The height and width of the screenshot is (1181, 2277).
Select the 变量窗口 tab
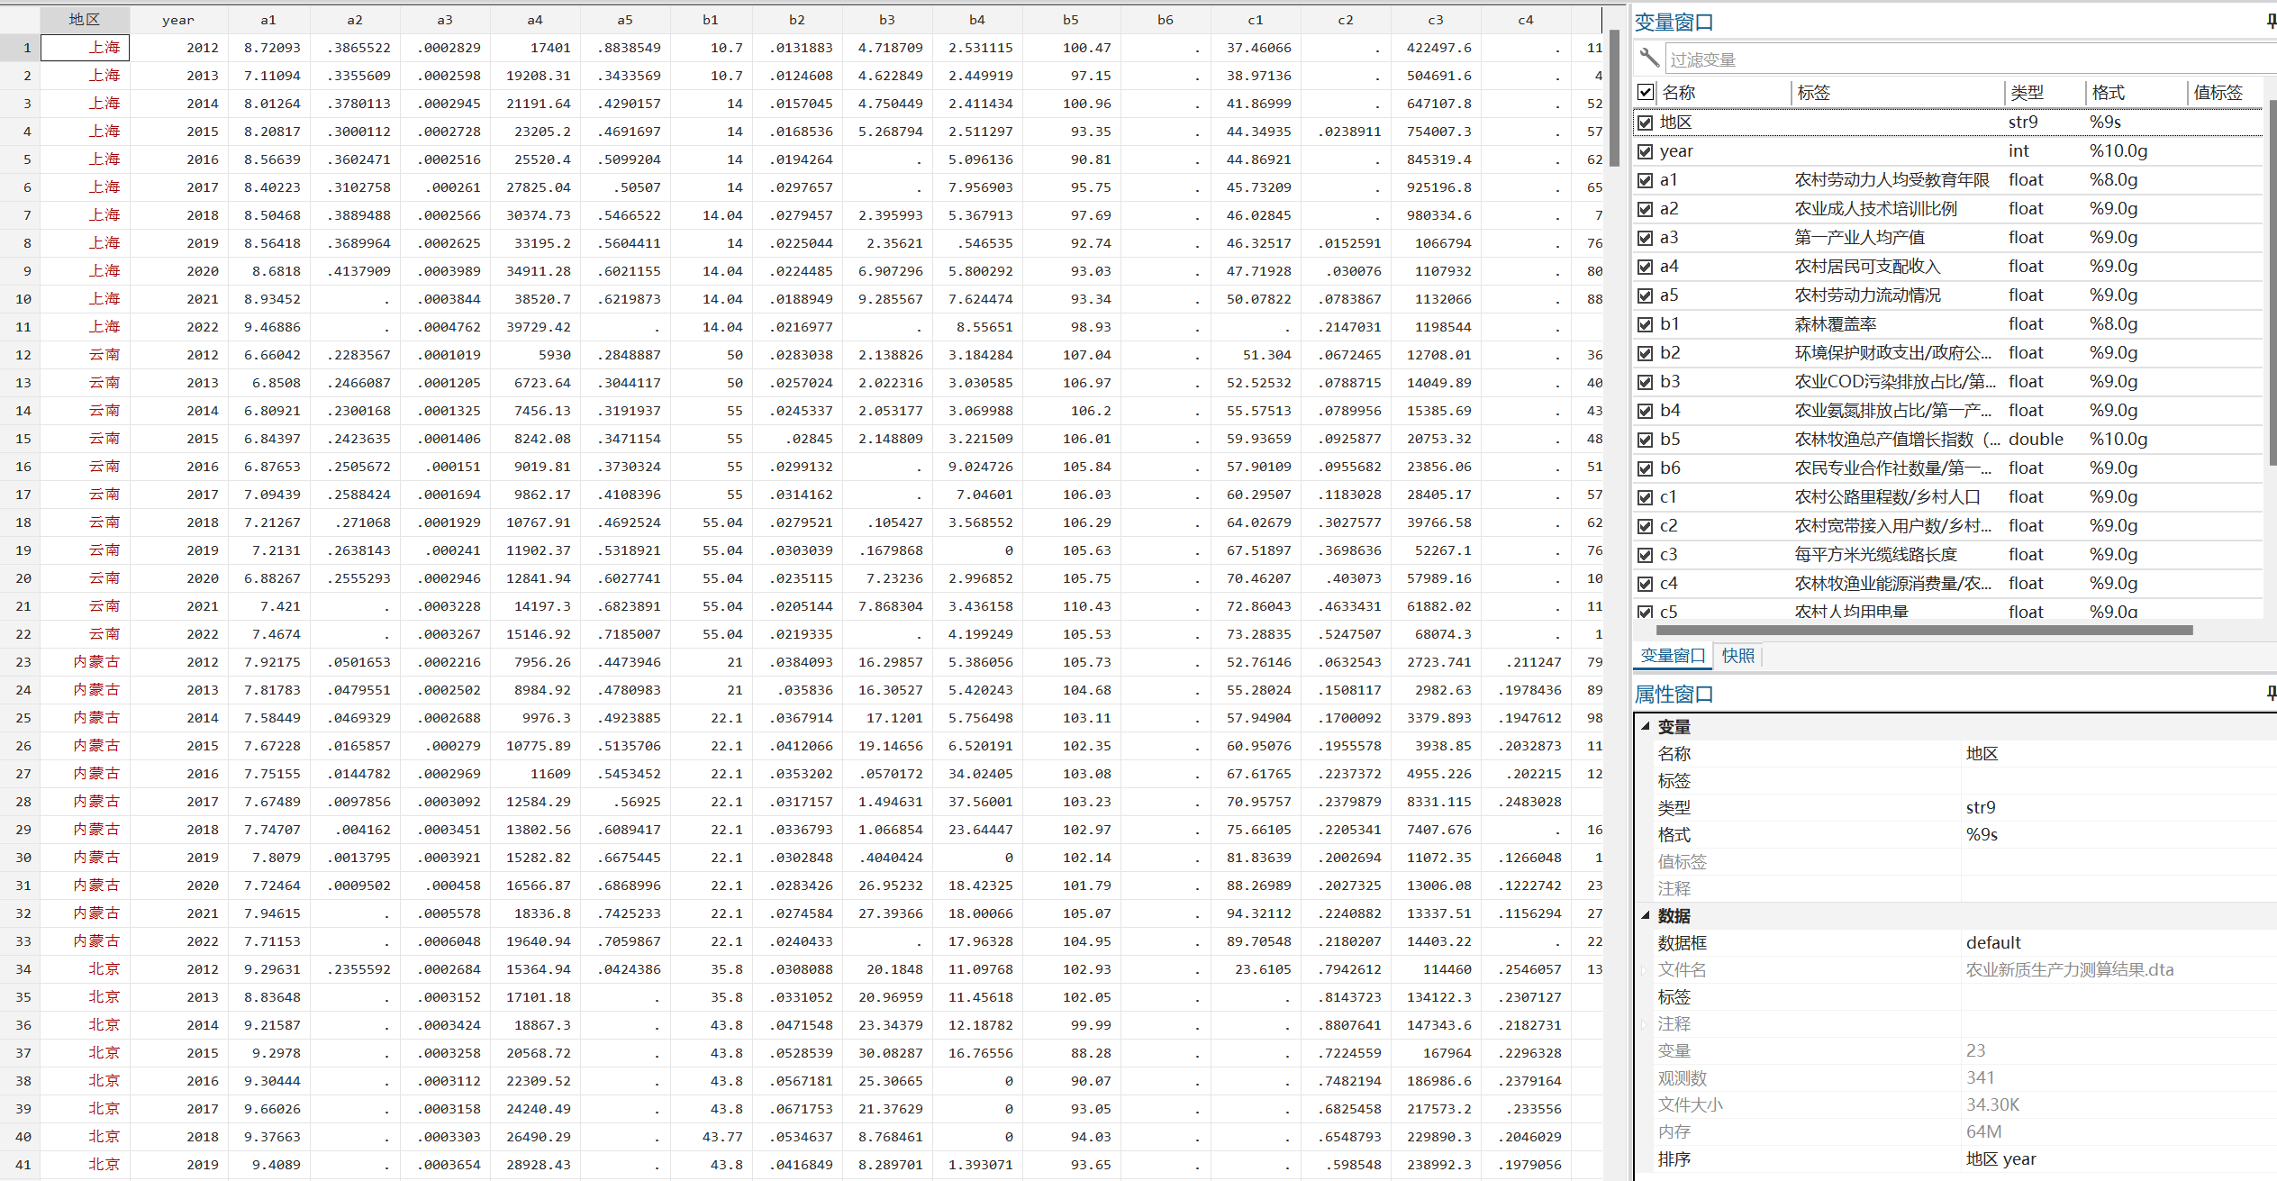pyautogui.click(x=1673, y=656)
